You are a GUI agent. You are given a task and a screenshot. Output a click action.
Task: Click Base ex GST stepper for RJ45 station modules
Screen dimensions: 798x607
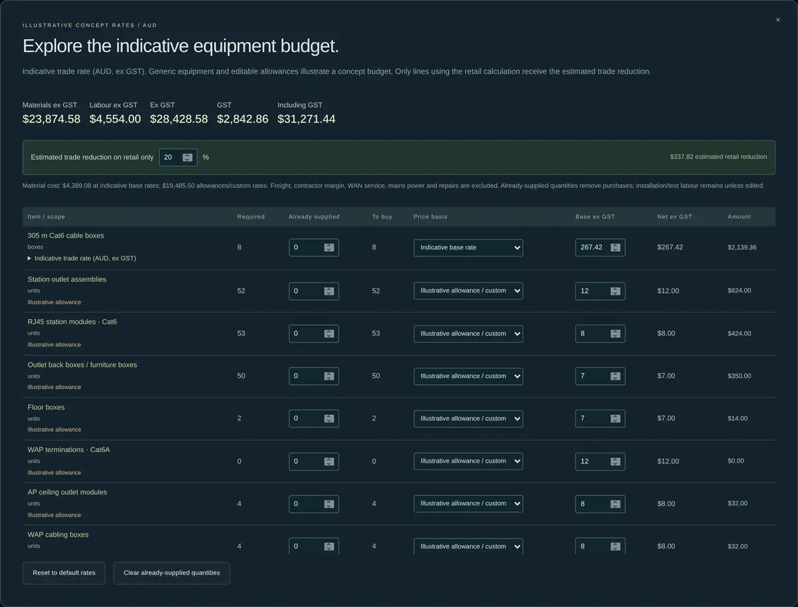tap(615, 334)
